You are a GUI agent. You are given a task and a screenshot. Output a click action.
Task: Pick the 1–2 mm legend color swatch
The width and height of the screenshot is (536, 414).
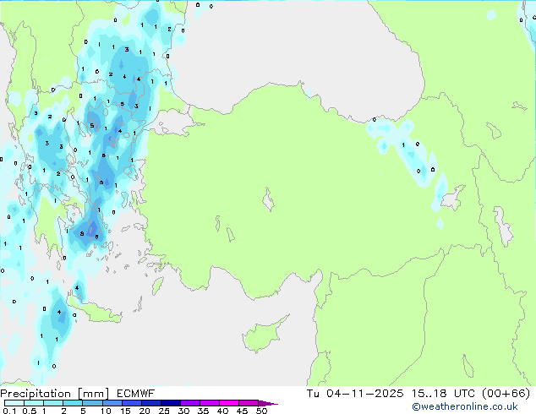pyautogui.click(x=53, y=403)
